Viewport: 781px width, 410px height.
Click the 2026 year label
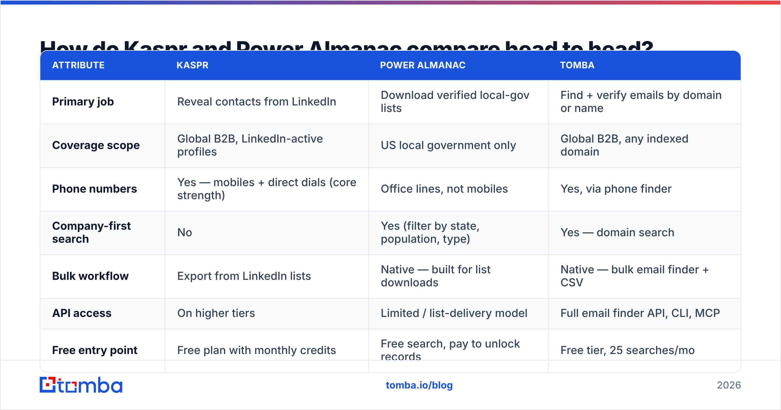[729, 385]
